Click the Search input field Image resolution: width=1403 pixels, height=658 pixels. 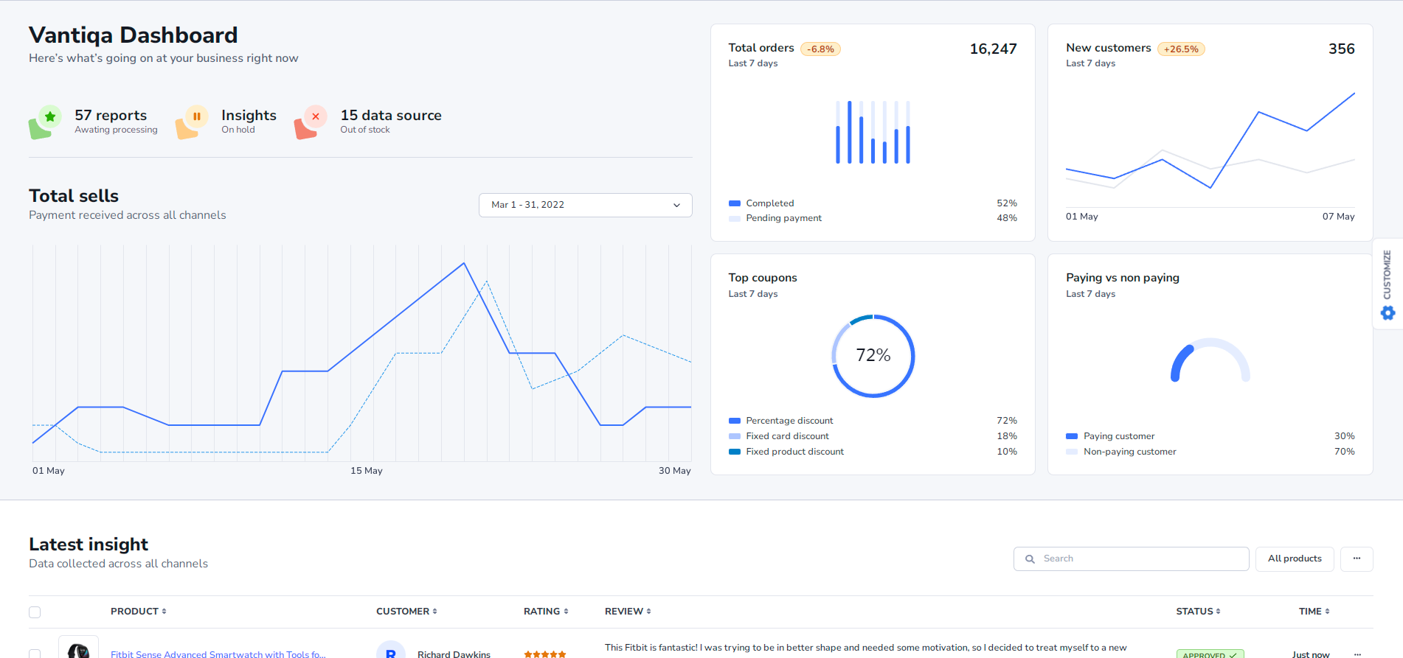(1132, 559)
